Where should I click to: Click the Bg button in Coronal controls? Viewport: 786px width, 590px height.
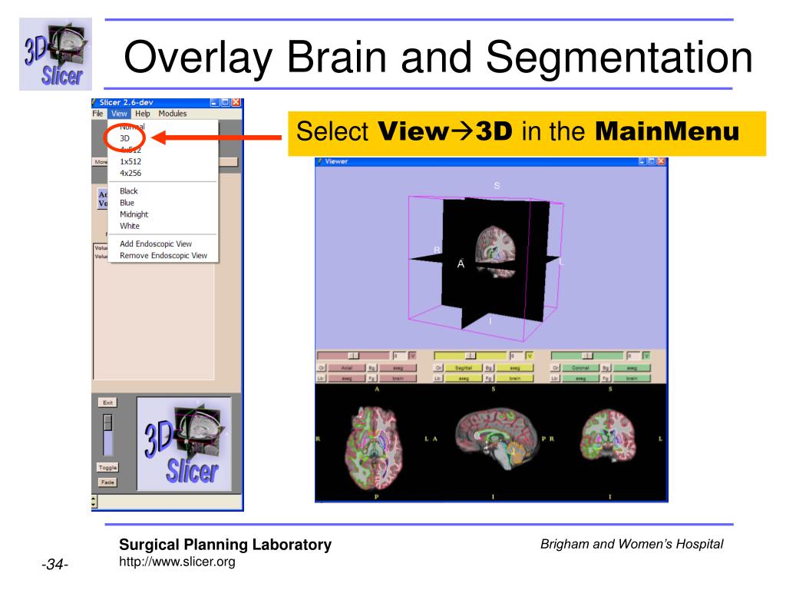[606, 368]
